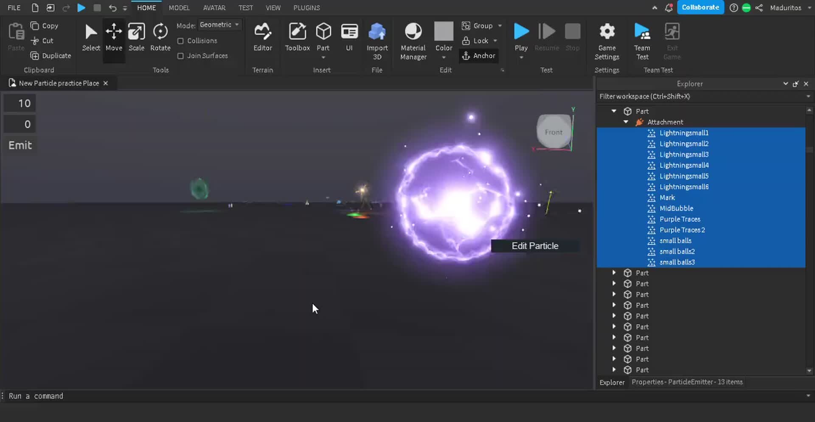The image size is (815, 422).
Task: Open the PLUGINS ribbon tab
Action: pyautogui.click(x=306, y=7)
